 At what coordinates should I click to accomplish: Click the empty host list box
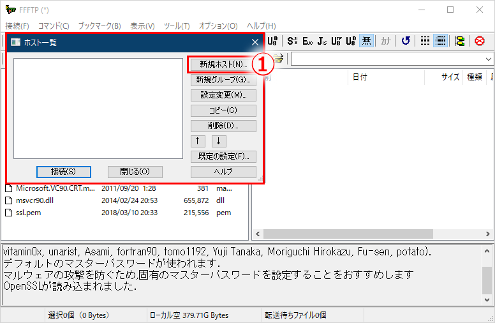98,109
